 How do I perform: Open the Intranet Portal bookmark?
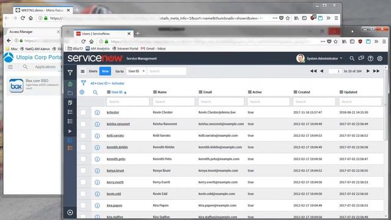click(125, 48)
